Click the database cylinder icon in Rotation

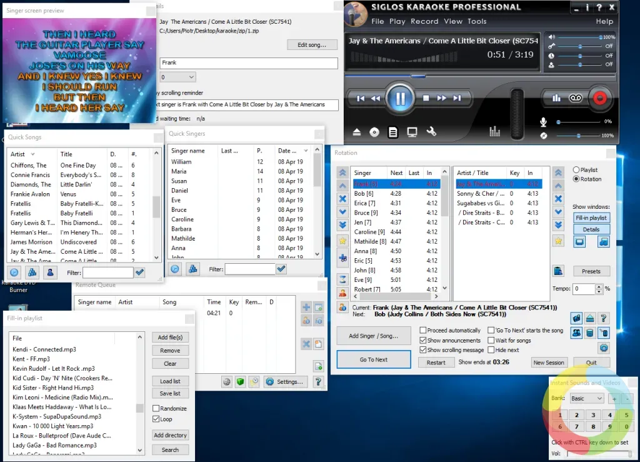click(590, 333)
